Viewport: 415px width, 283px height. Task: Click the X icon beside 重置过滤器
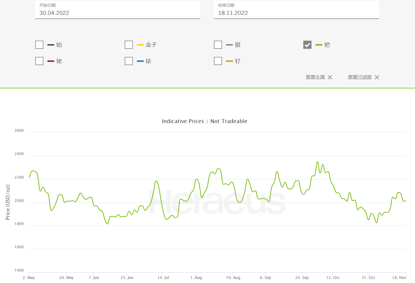[x=377, y=77]
